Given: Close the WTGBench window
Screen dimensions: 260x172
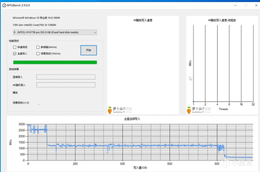Looking at the screenshot, I should click(256, 6).
